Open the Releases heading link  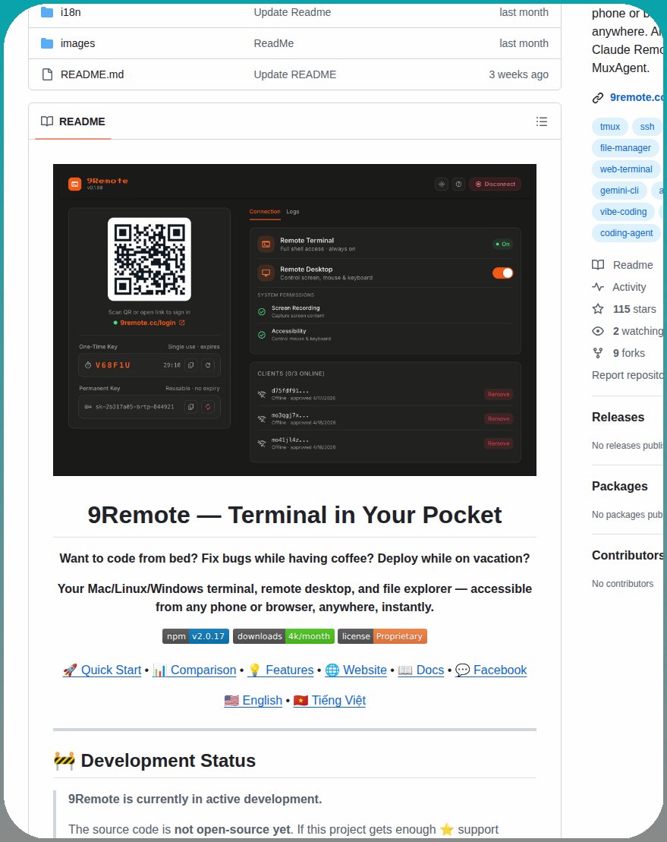618,418
